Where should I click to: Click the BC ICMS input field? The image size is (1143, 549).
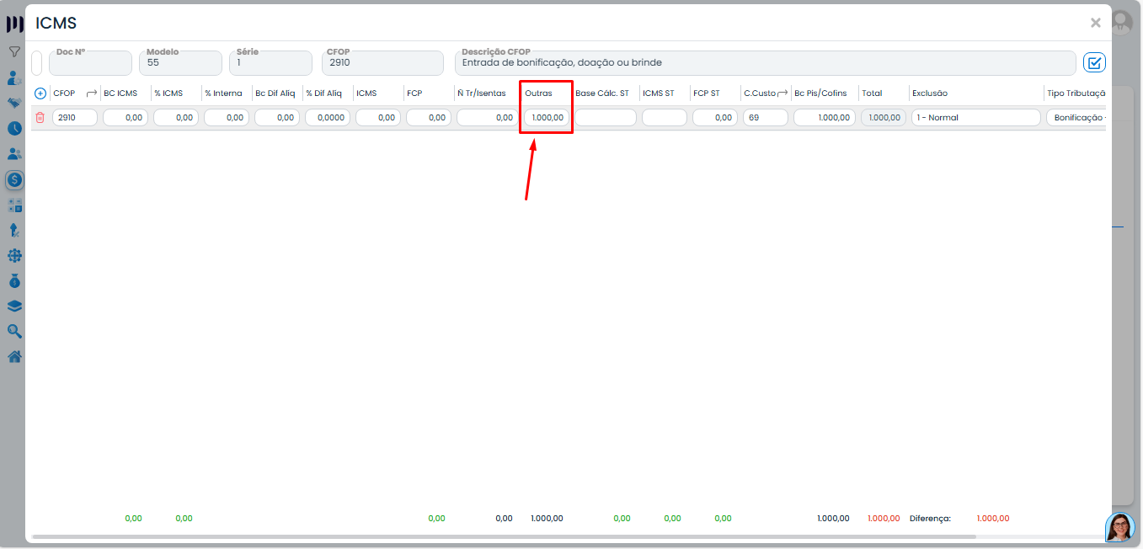[x=126, y=118]
